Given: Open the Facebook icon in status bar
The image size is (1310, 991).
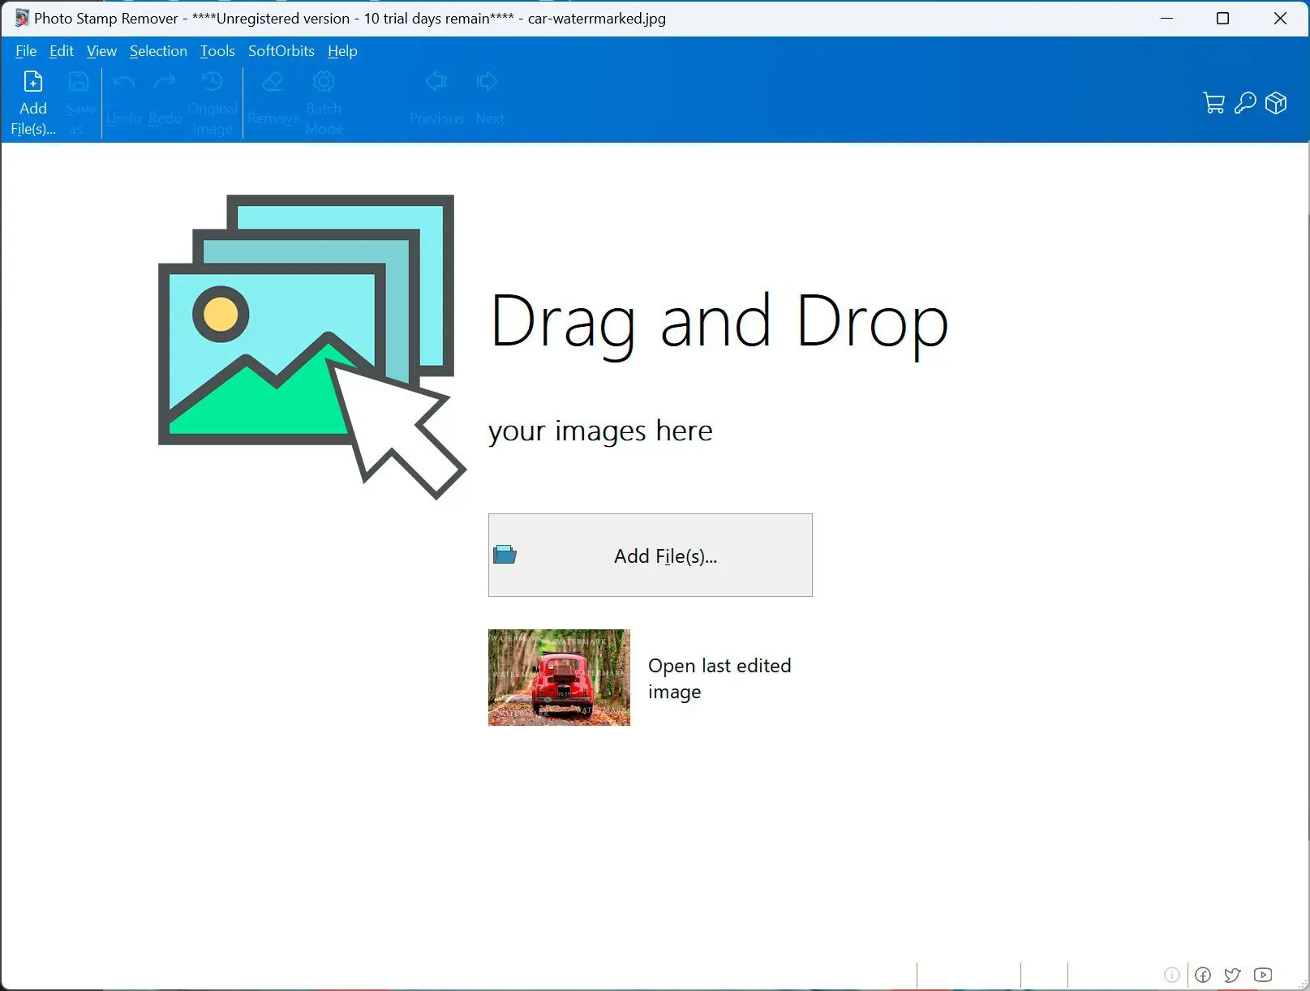Looking at the screenshot, I should 1203,975.
